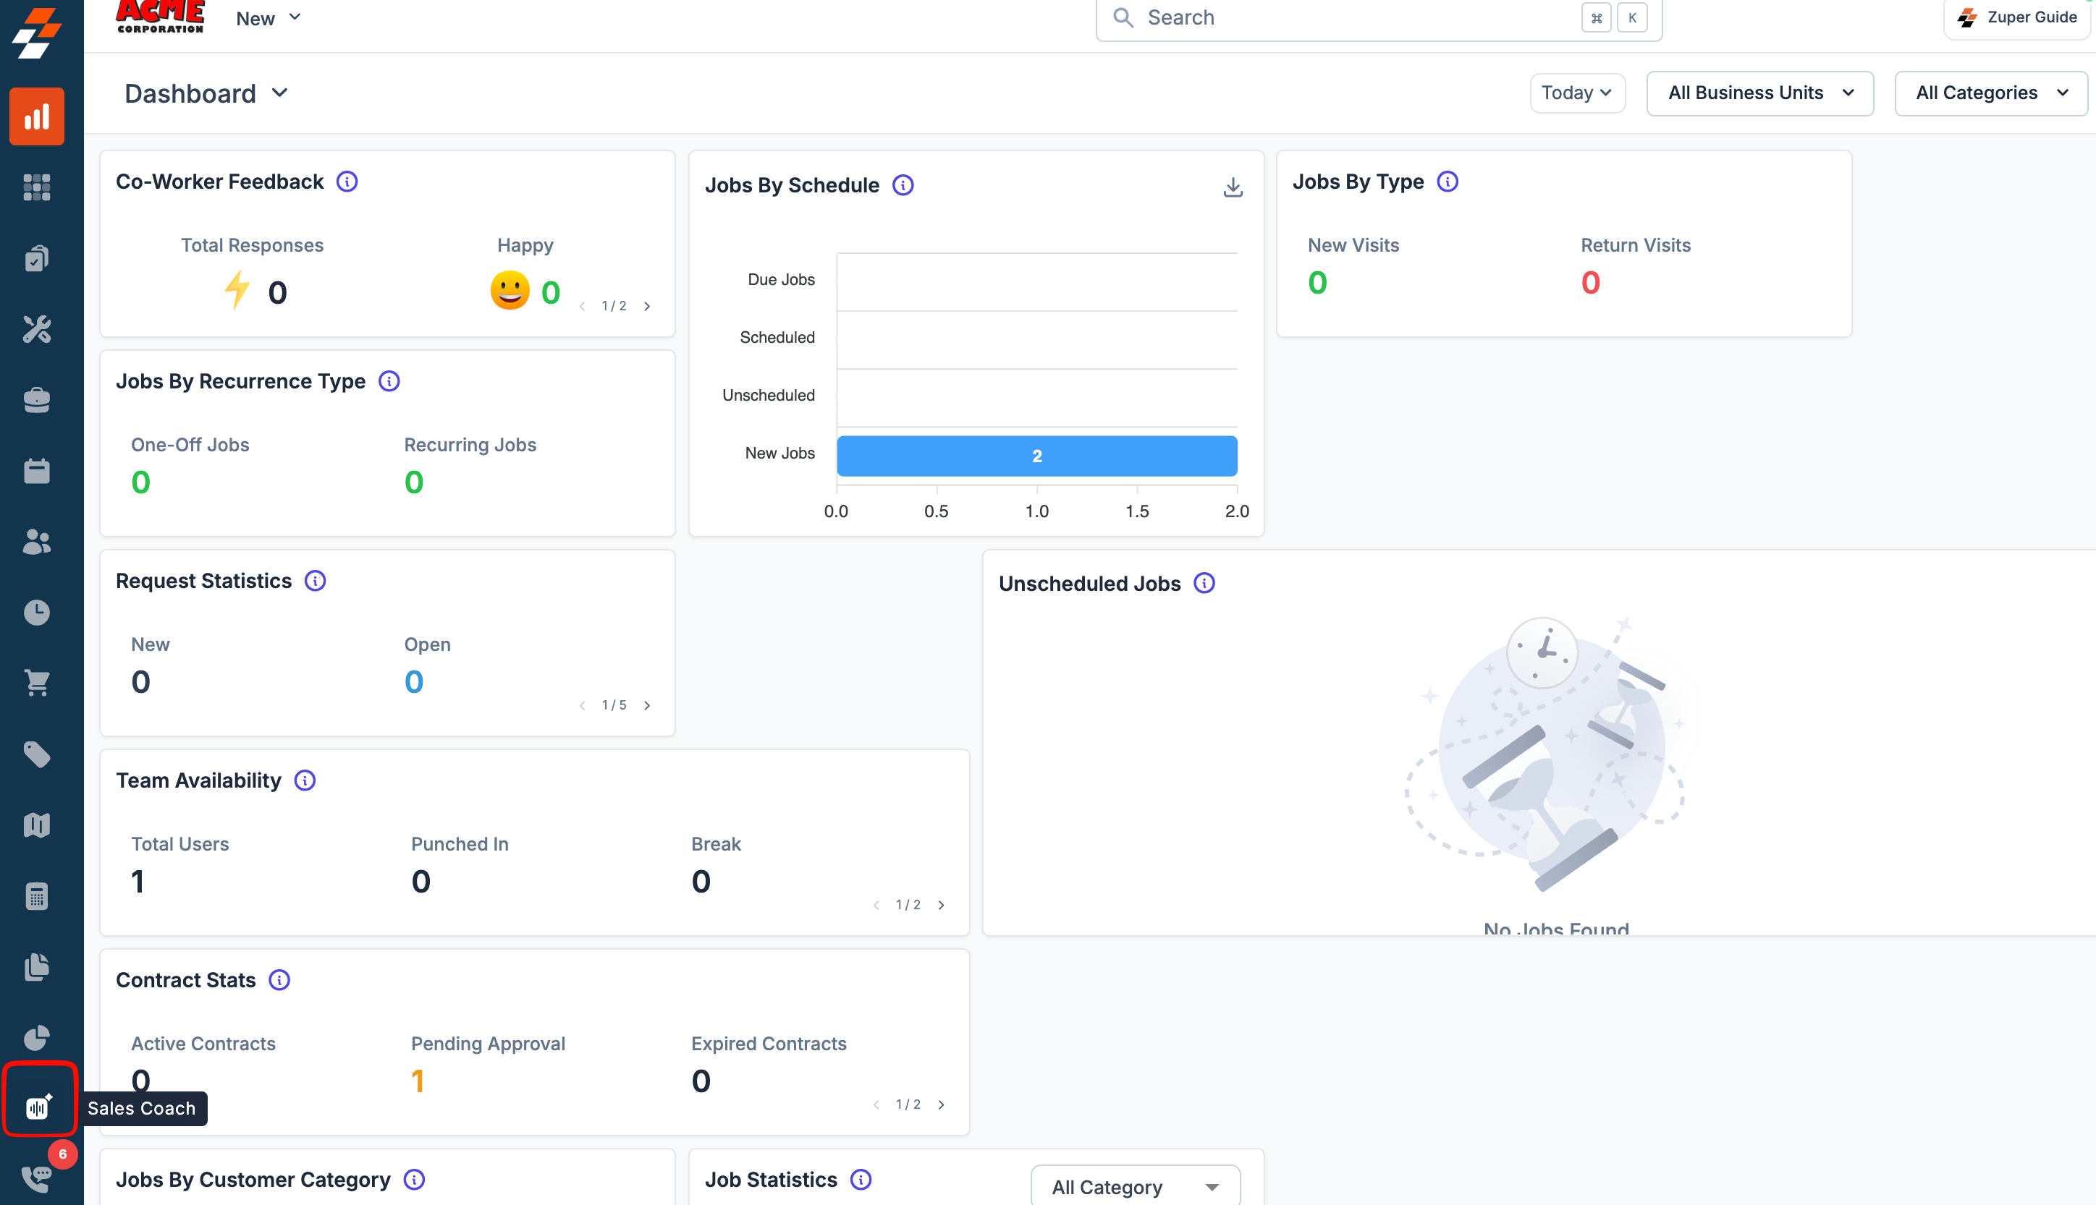The image size is (2096, 1205).
Task: Open the wrench and screwdriver sidebar icon
Action: 36,329
